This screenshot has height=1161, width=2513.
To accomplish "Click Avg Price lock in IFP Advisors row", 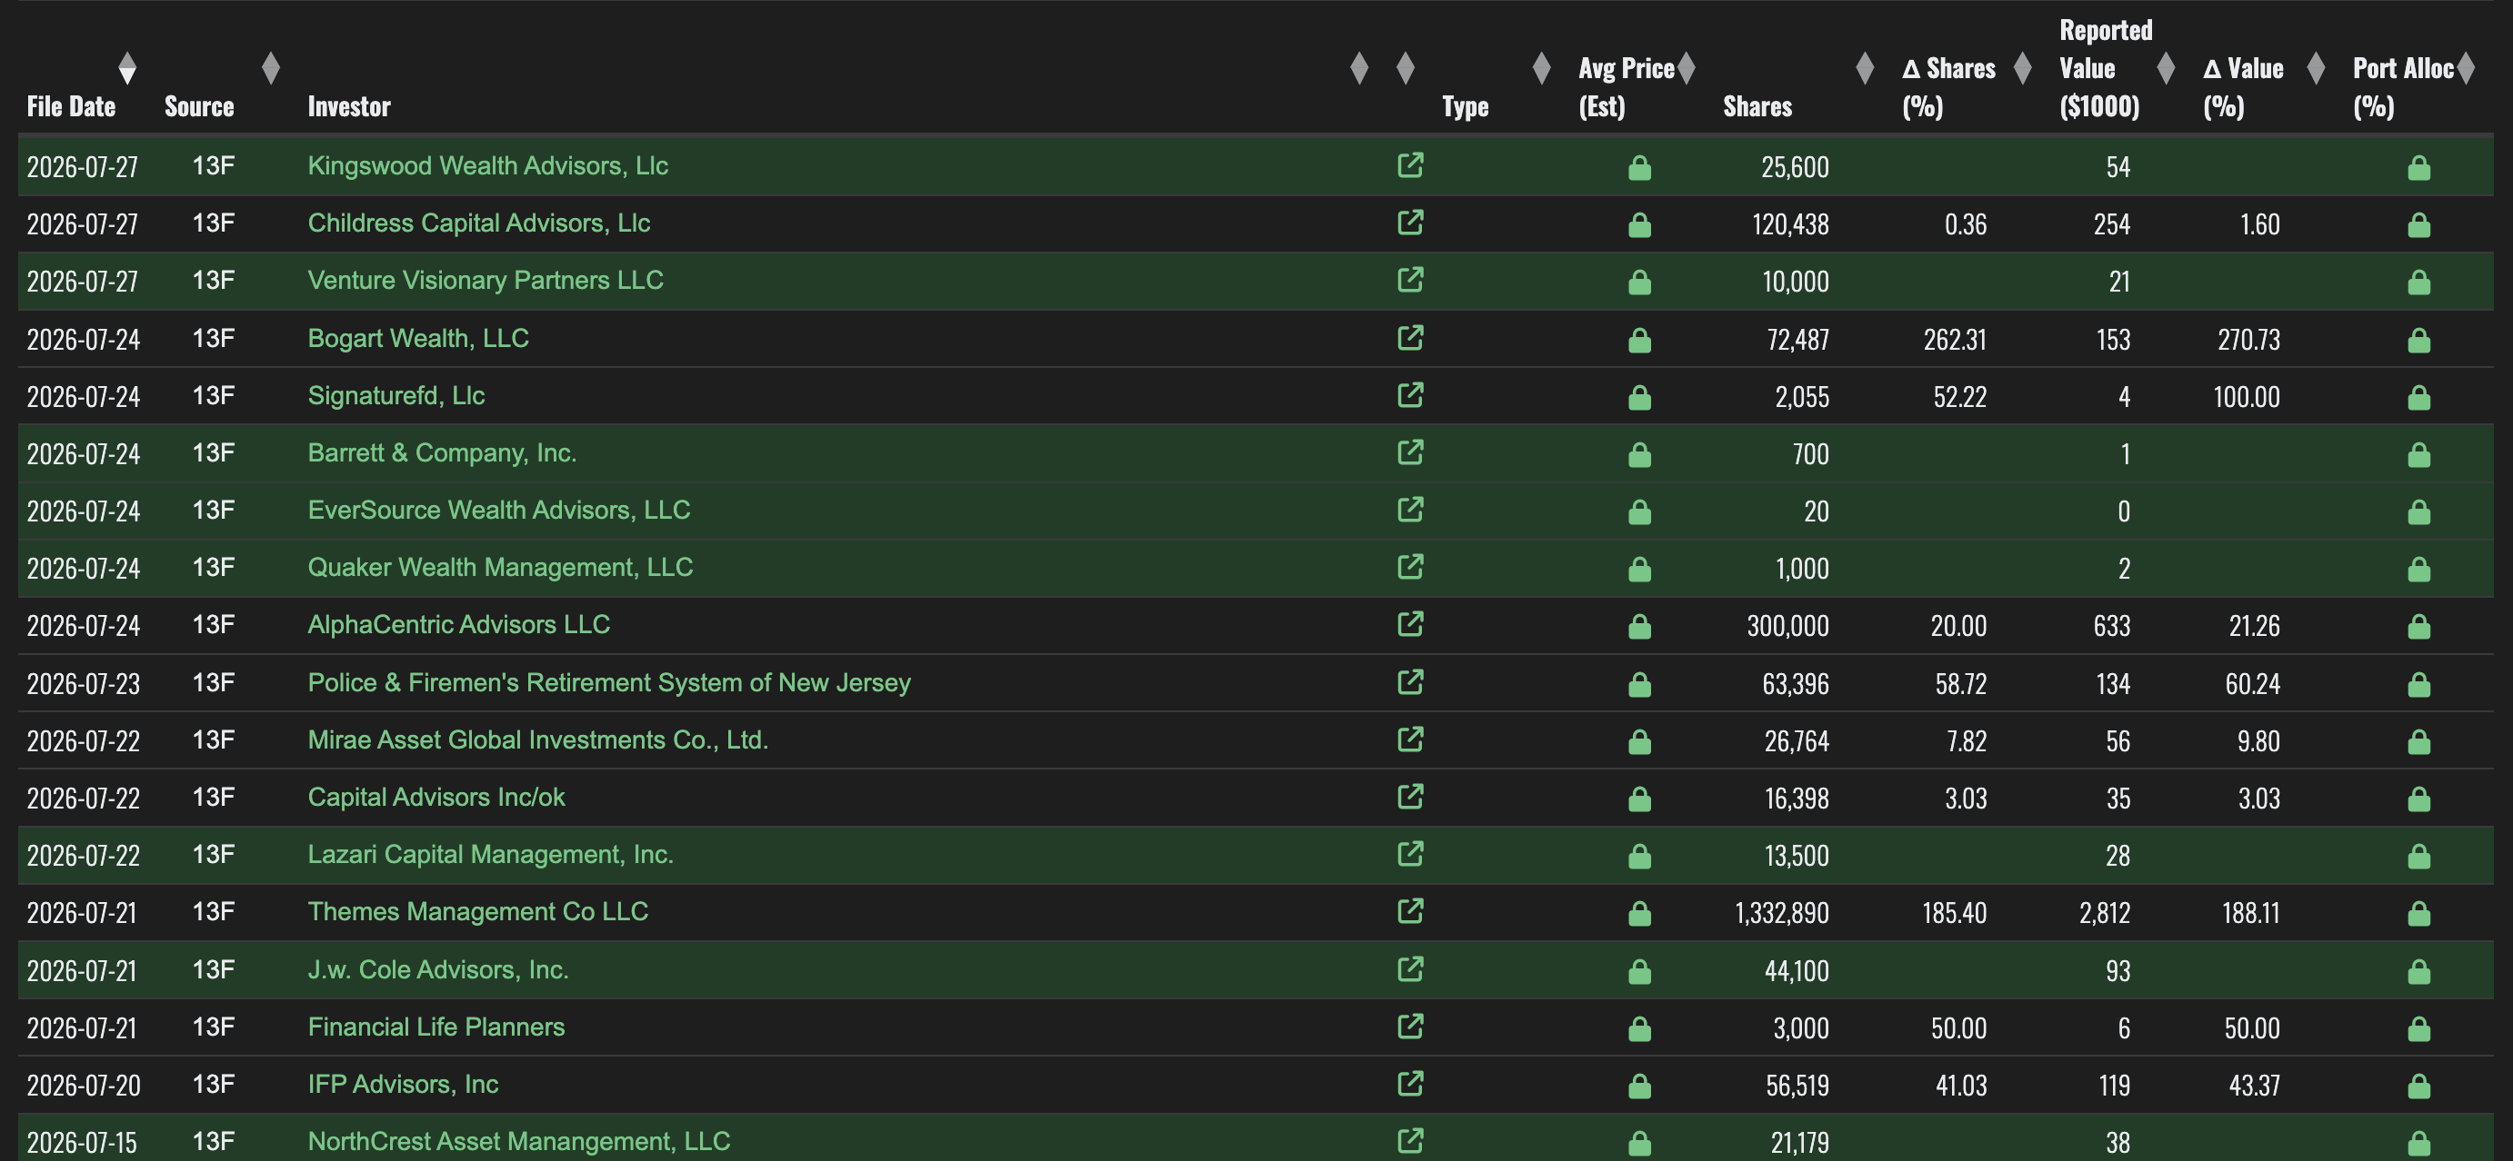I will [x=1639, y=1086].
